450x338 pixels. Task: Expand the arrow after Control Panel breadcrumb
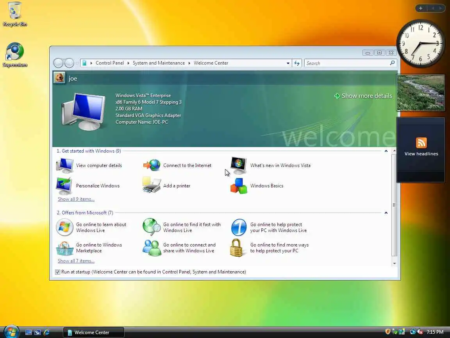coord(128,63)
